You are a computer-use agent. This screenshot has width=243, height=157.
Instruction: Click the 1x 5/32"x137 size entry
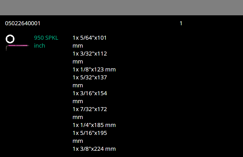[x=90, y=77]
